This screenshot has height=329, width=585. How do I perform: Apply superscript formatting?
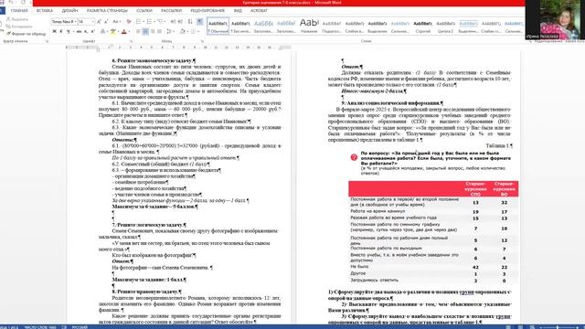[92, 31]
